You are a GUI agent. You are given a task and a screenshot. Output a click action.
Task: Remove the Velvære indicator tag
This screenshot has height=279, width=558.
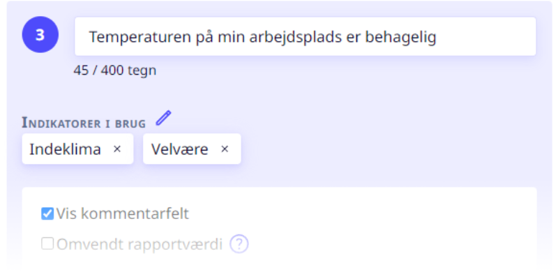pyautogui.click(x=225, y=149)
